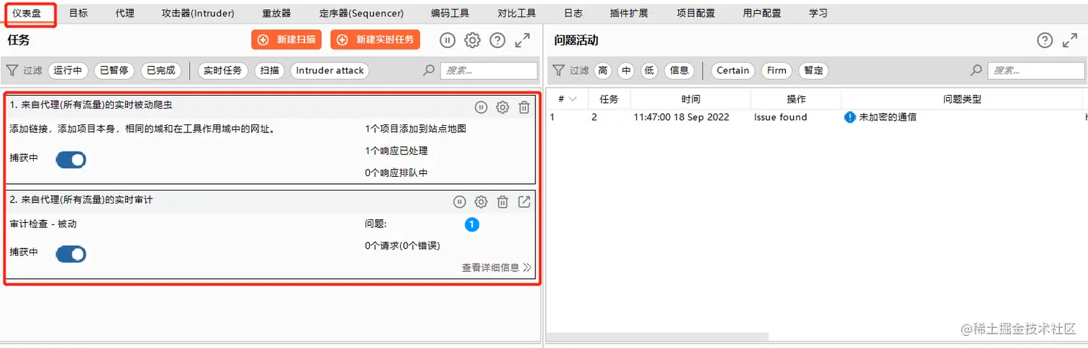
Task: Toggle the 低 severity filter
Action: tap(650, 70)
